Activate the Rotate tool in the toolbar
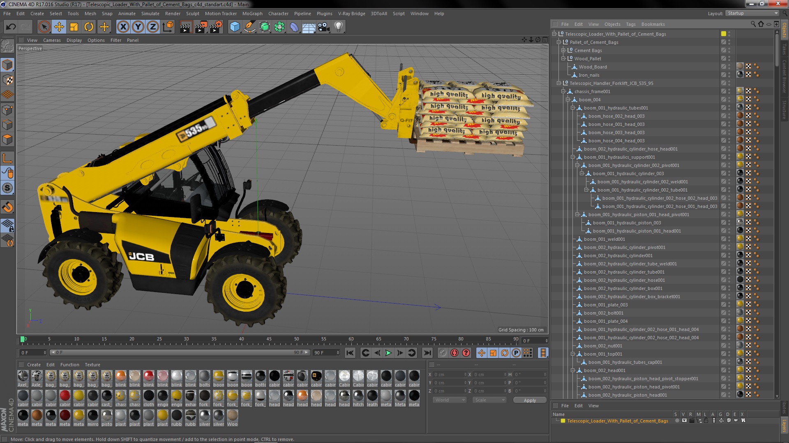 (x=89, y=27)
